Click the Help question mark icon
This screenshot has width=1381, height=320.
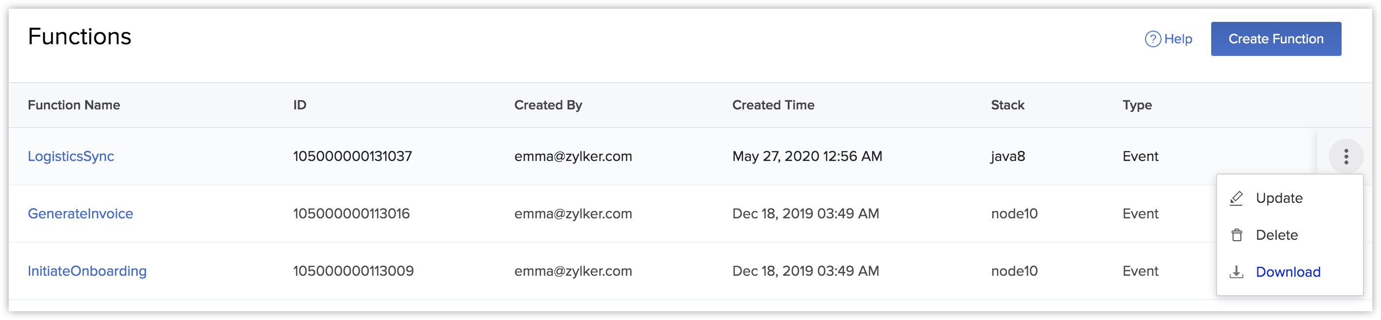(1153, 39)
